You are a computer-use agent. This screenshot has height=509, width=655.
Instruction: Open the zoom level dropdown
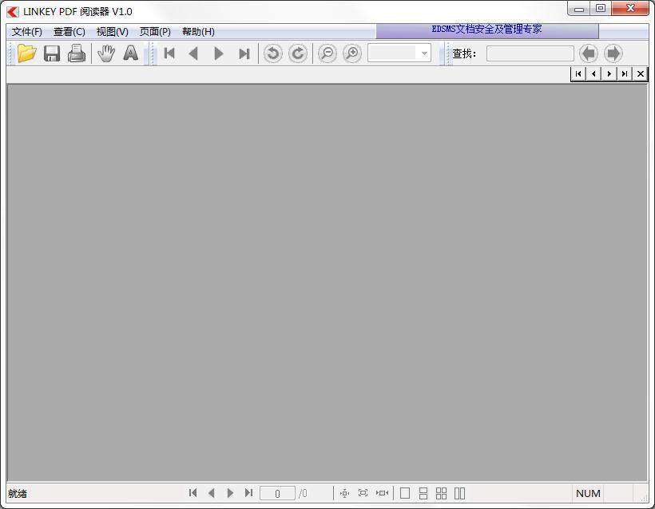(423, 53)
